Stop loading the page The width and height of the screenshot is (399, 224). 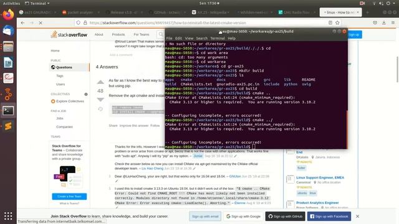pos(41,23)
